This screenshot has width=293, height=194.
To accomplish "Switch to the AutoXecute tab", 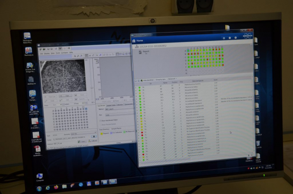I will tap(101, 106).
